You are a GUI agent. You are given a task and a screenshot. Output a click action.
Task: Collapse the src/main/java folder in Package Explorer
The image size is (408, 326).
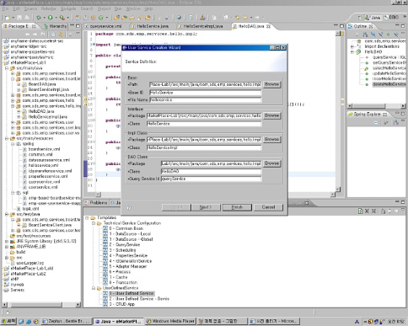pyautogui.click(x=7, y=68)
